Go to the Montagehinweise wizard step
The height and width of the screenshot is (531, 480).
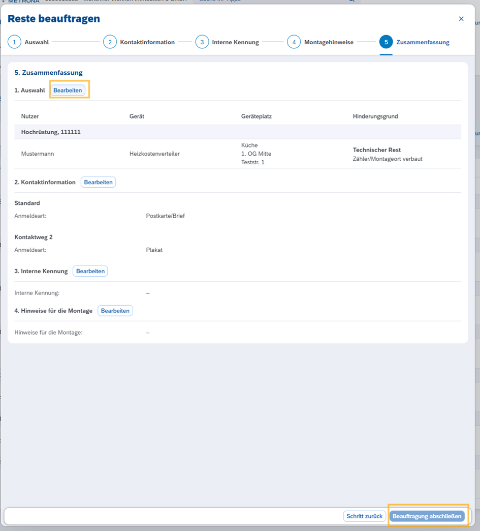point(329,42)
